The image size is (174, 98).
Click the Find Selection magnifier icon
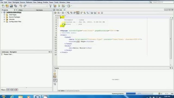coord(68,13)
